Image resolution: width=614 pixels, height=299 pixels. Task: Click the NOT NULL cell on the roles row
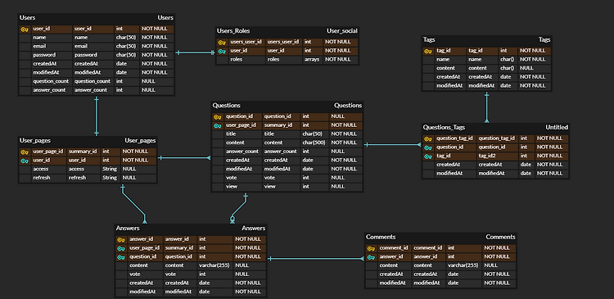pos(341,60)
